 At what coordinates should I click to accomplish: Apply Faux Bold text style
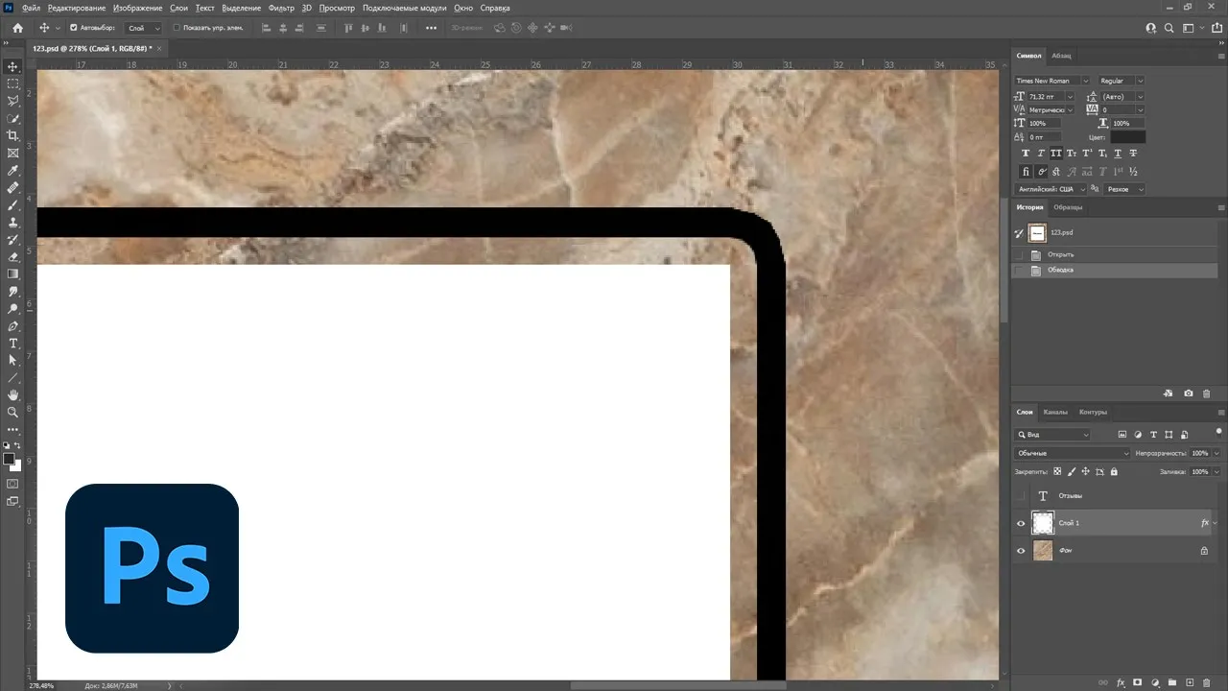click(x=1026, y=154)
